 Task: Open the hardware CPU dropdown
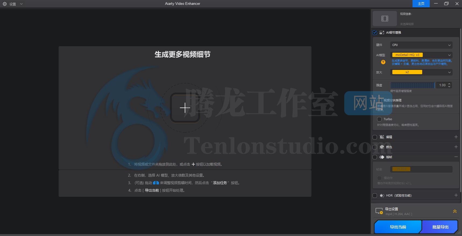421,45
